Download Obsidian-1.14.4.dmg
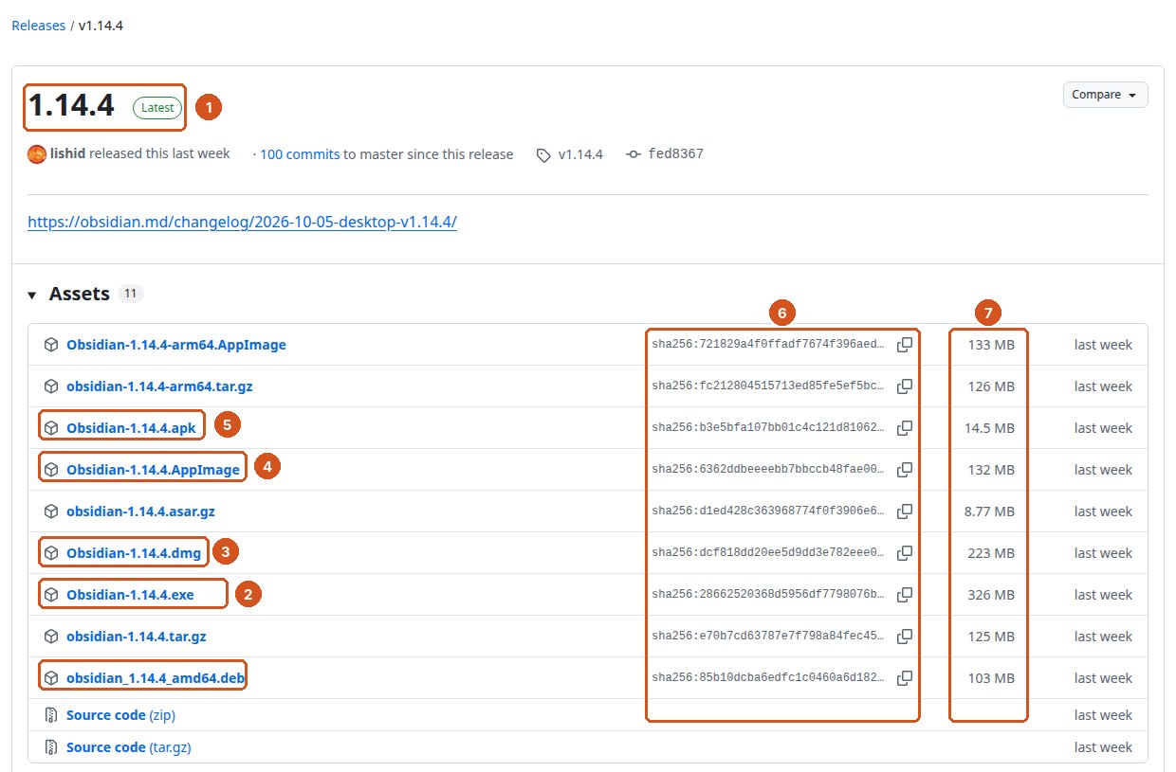The height and width of the screenshot is (772, 1176). click(x=134, y=553)
